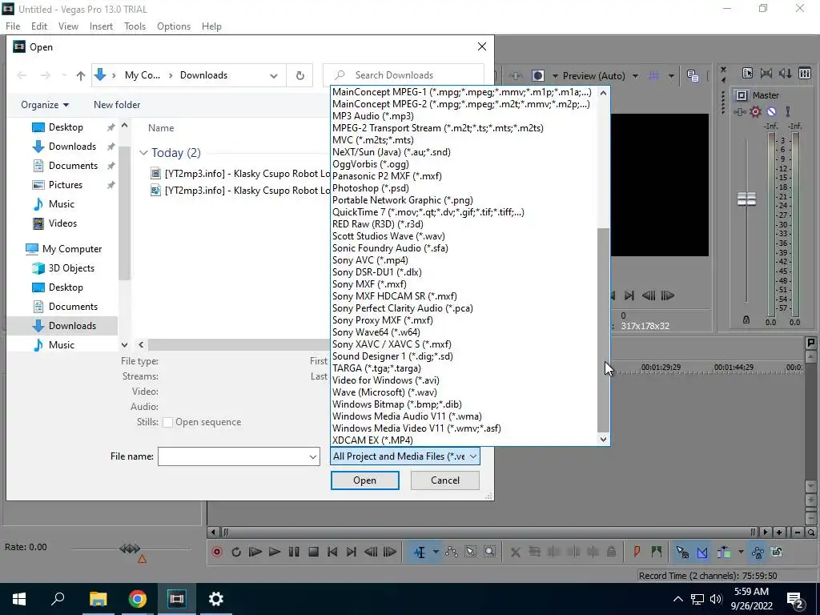The height and width of the screenshot is (615, 820).
Task: Select MP3 Audio (*.mp3) file type
Action: [464, 115]
